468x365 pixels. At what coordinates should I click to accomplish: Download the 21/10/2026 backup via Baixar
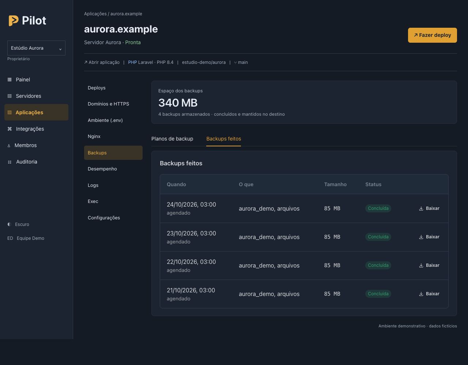coord(429,294)
